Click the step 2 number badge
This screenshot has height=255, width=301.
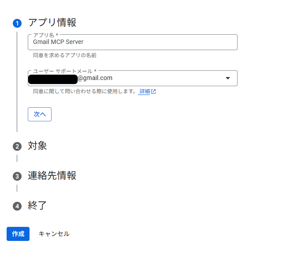pos(17,146)
